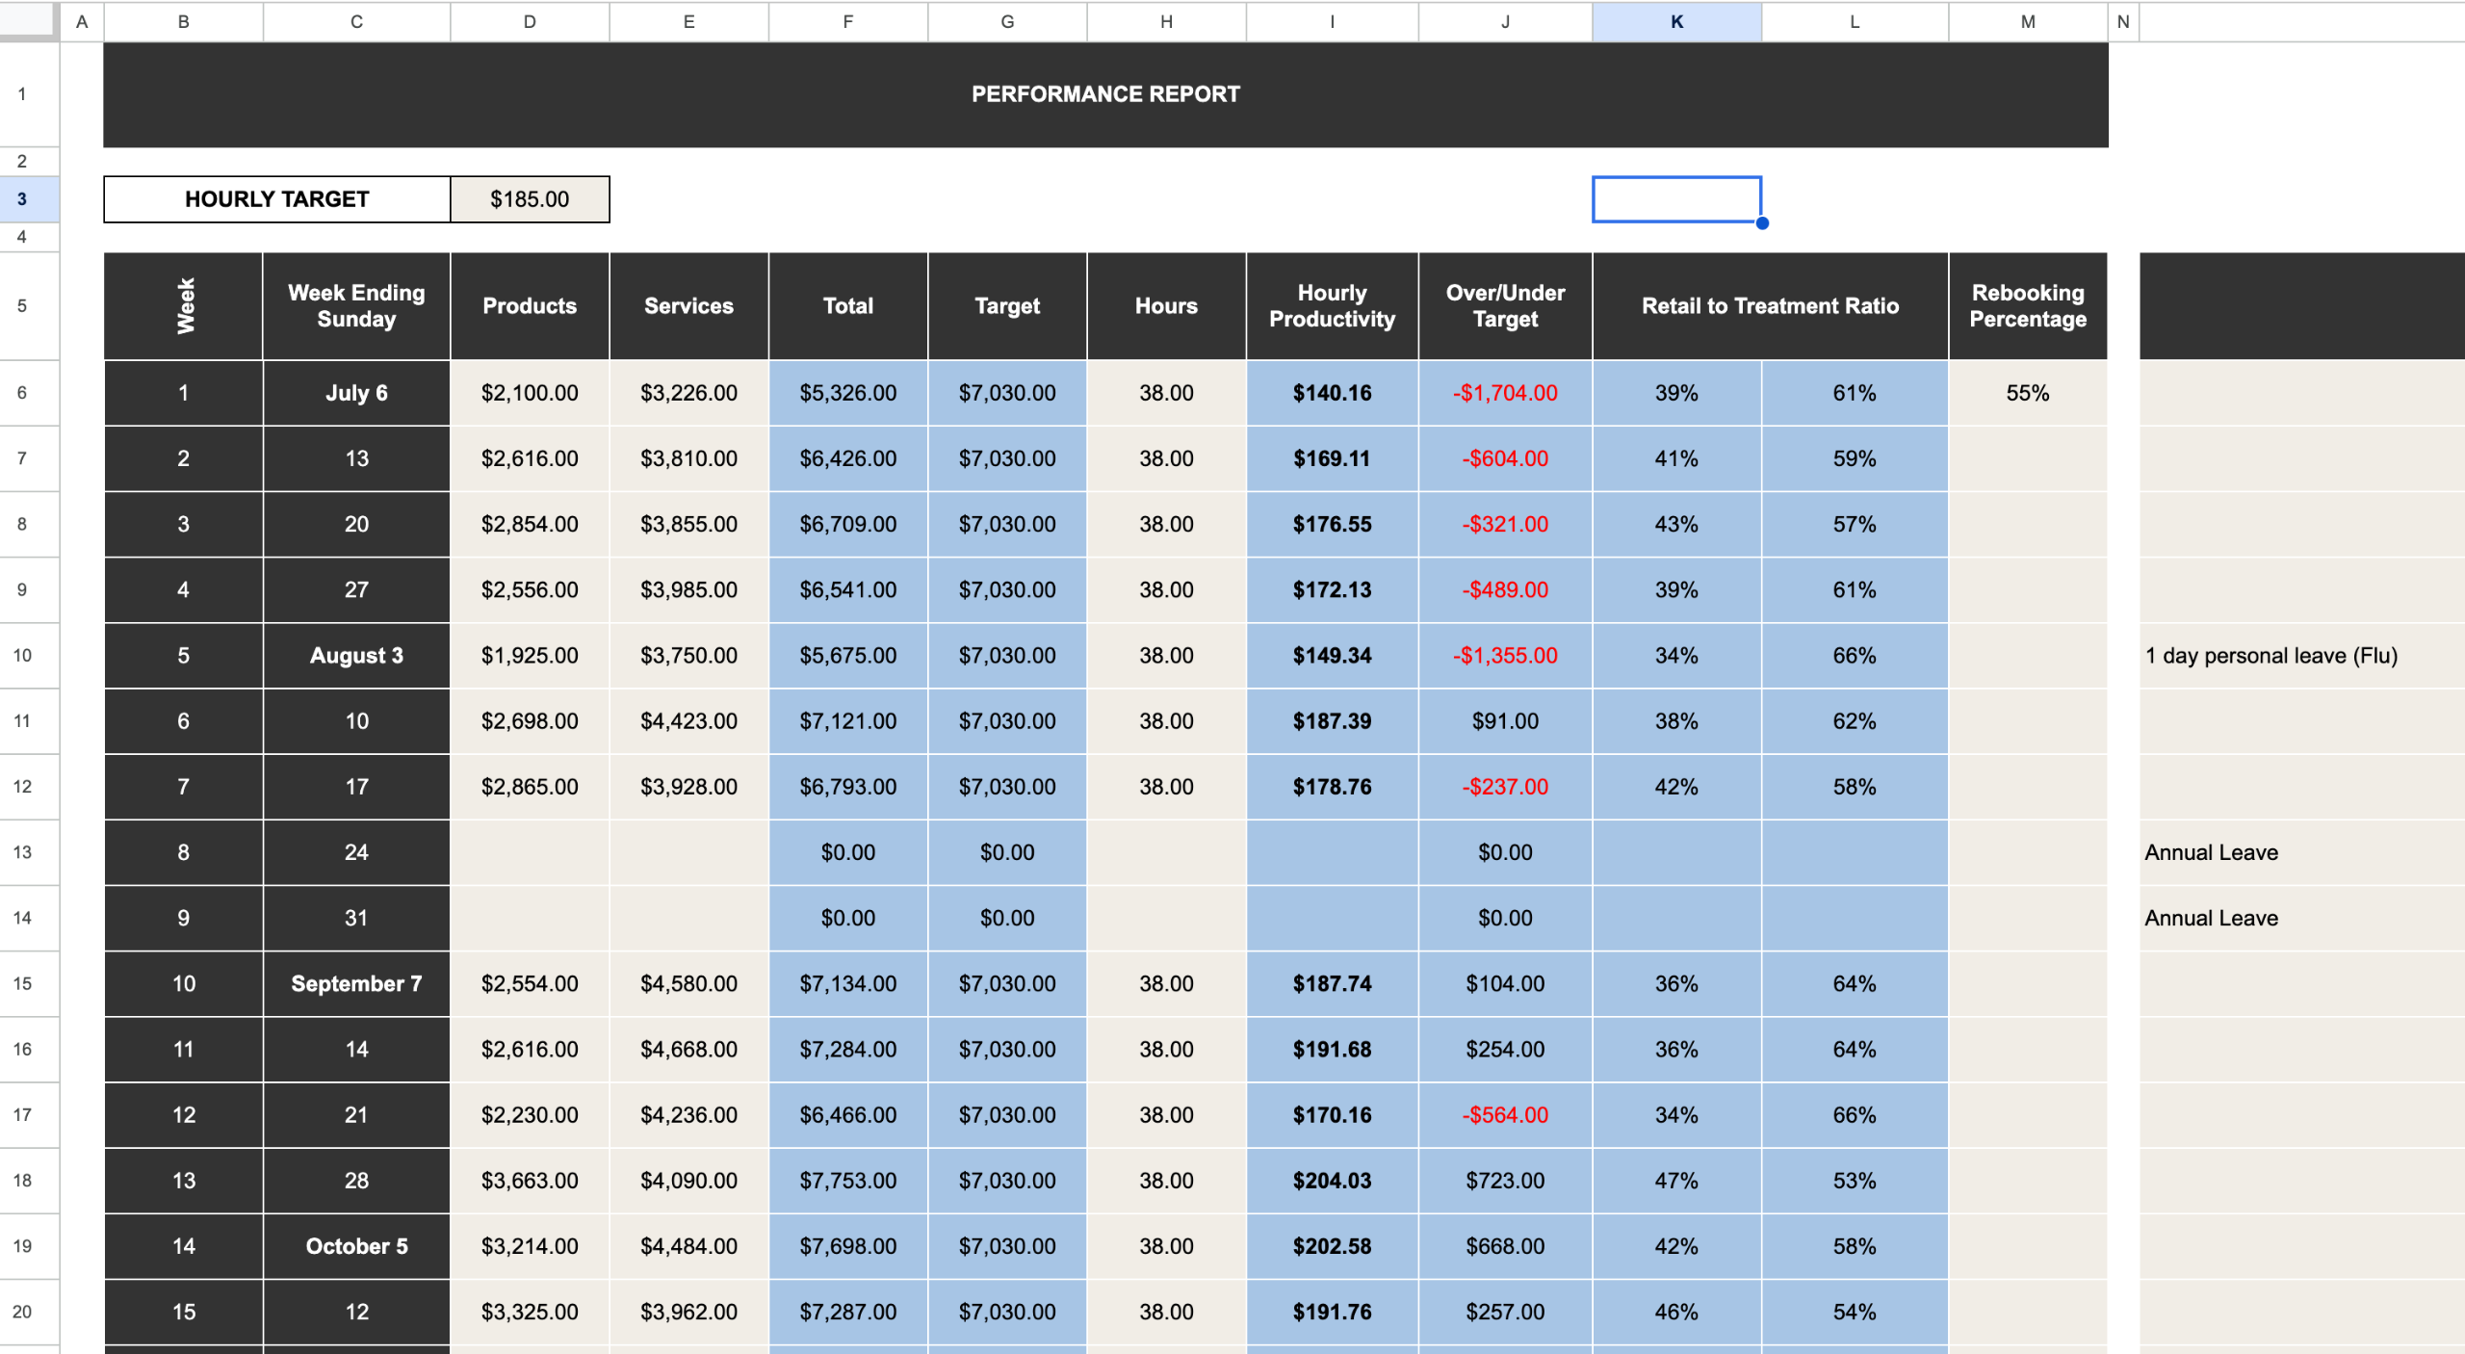The width and height of the screenshot is (2465, 1354).
Task: Select services value $3,226.00
Action: point(688,393)
